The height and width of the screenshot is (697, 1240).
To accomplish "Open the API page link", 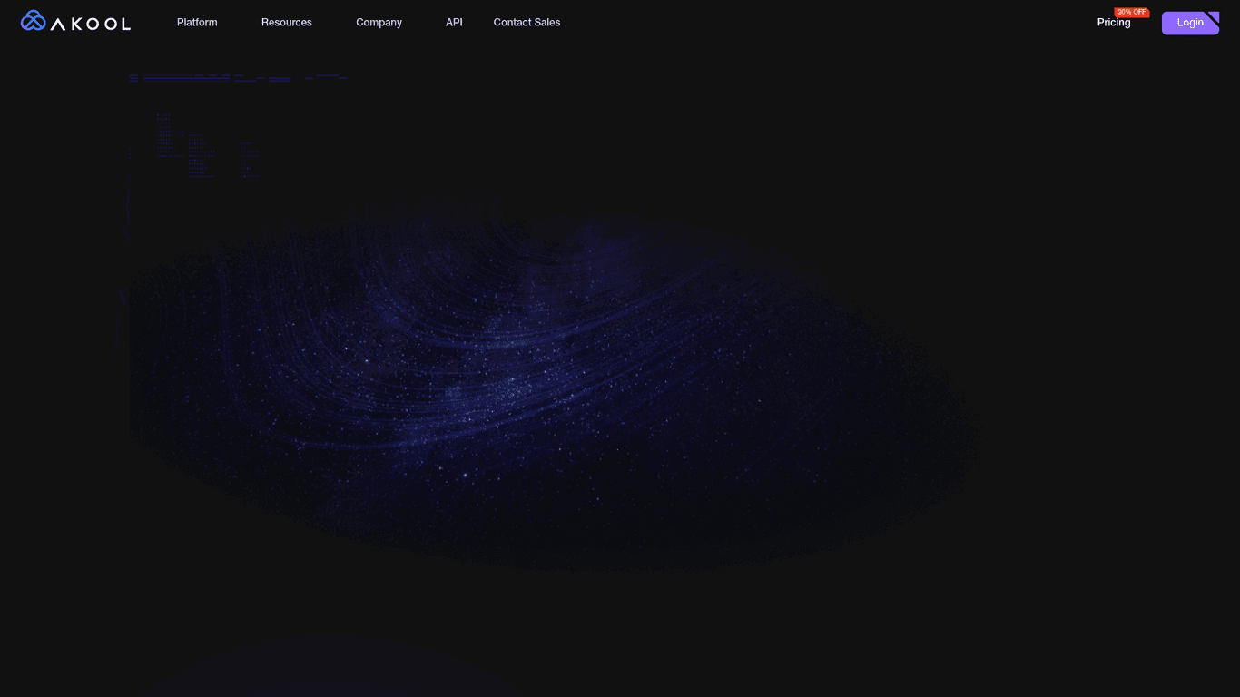I will pos(454,23).
